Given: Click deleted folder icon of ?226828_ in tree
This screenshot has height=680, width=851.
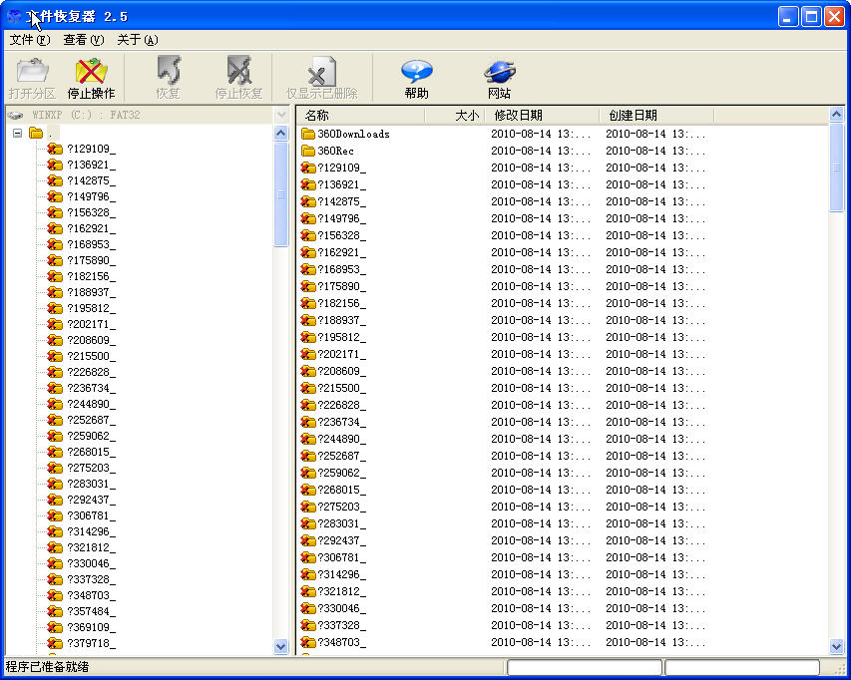Looking at the screenshot, I should pos(54,372).
